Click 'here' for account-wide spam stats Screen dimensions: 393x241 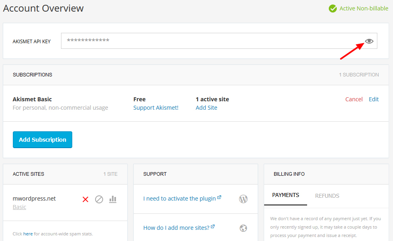point(28,234)
